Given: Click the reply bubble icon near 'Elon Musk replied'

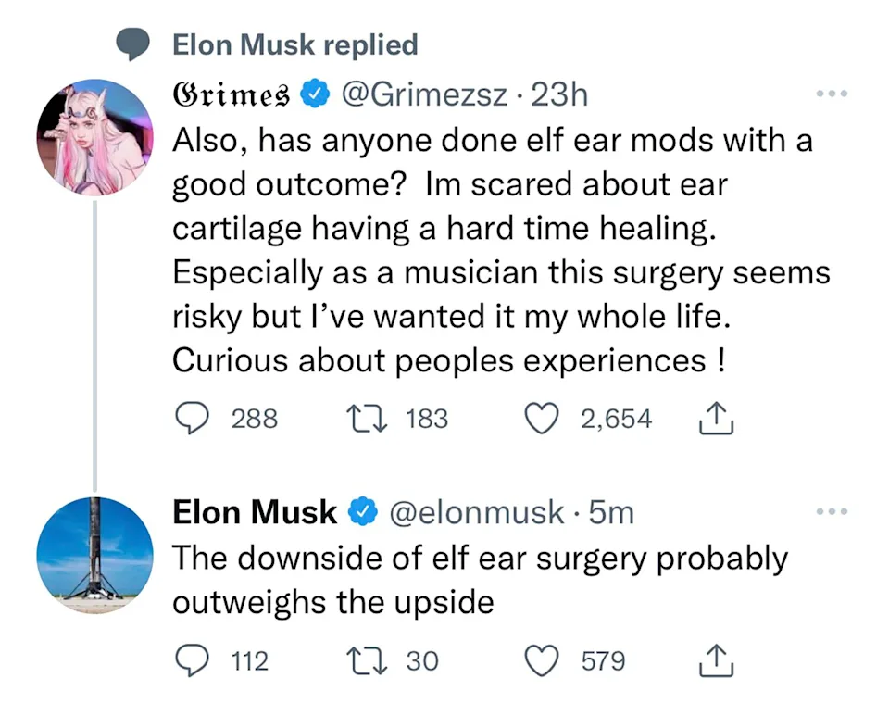Looking at the screenshot, I should [134, 44].
